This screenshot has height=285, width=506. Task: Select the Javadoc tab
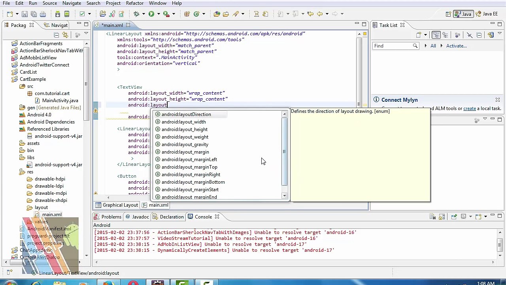pos(137,217)
